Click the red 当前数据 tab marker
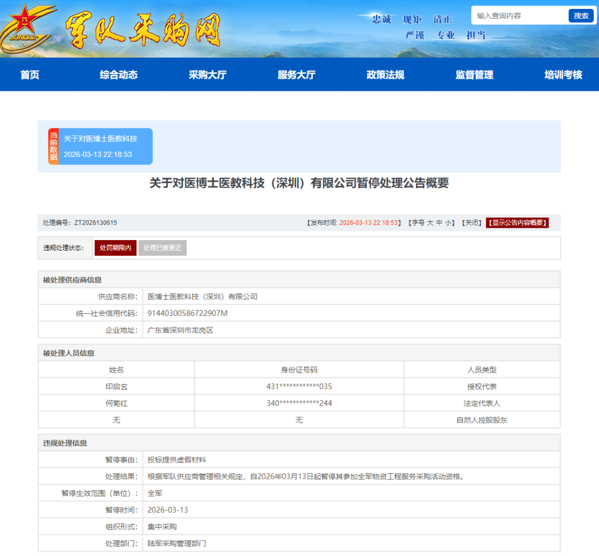This screenshot has height=556, width=599. (x=53, y=146)
